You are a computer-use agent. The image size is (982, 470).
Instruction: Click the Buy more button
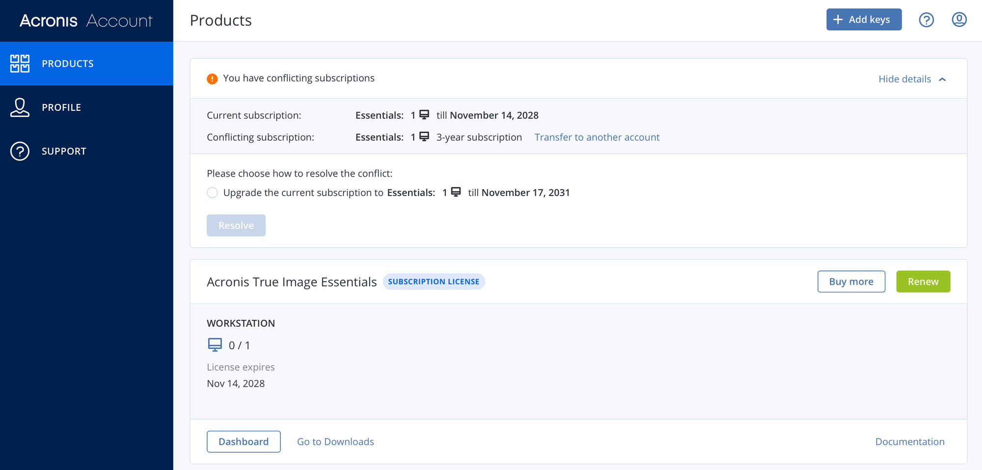[851, 282]
